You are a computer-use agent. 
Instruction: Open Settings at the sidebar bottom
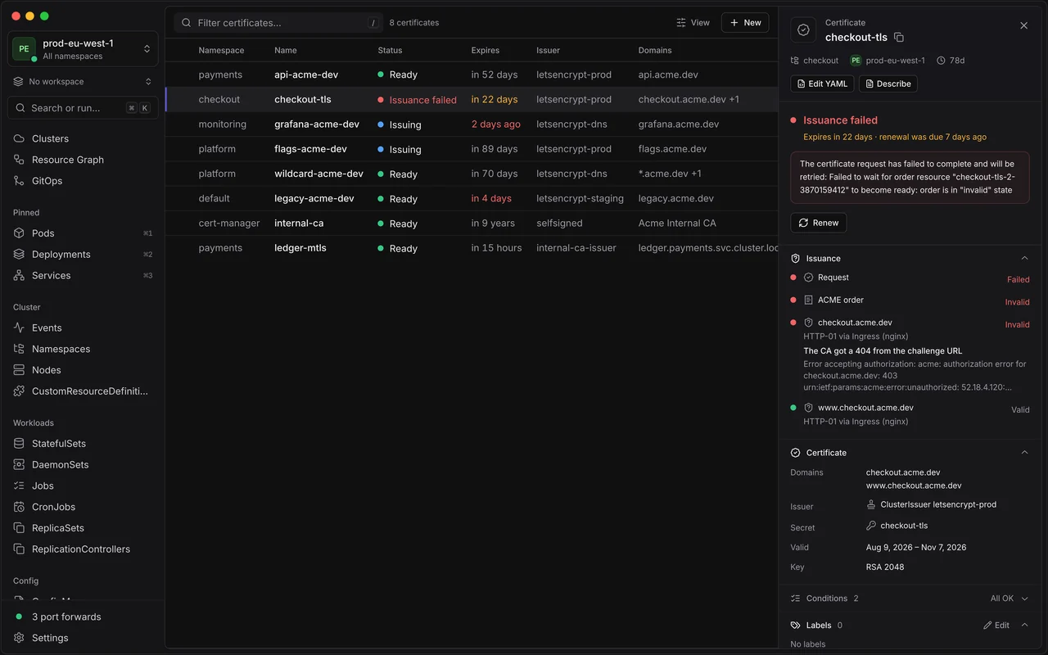pyautogui.click(x=83, y=638)
